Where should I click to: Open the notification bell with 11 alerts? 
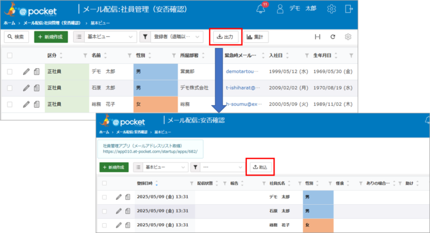(261, 9)
